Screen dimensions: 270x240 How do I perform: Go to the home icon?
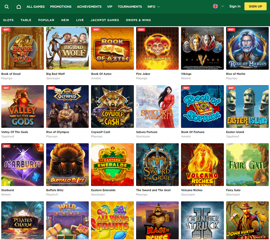point(19,7)
